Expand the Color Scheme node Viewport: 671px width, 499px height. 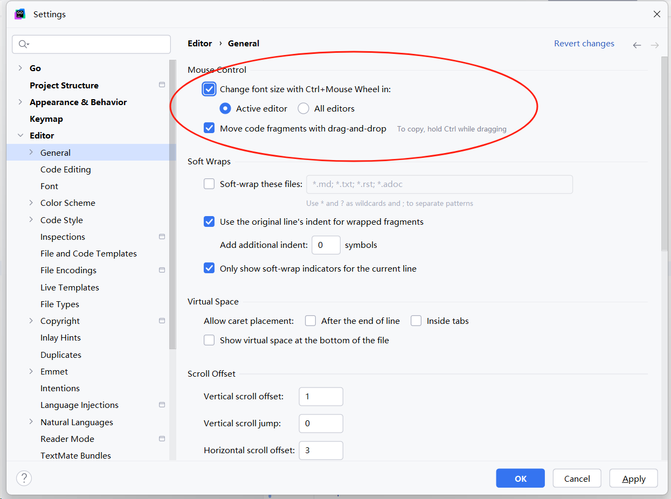click(x=31, y=203)
